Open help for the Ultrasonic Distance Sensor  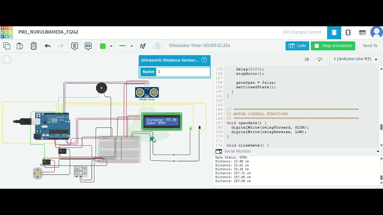click(x=204, y=60)
